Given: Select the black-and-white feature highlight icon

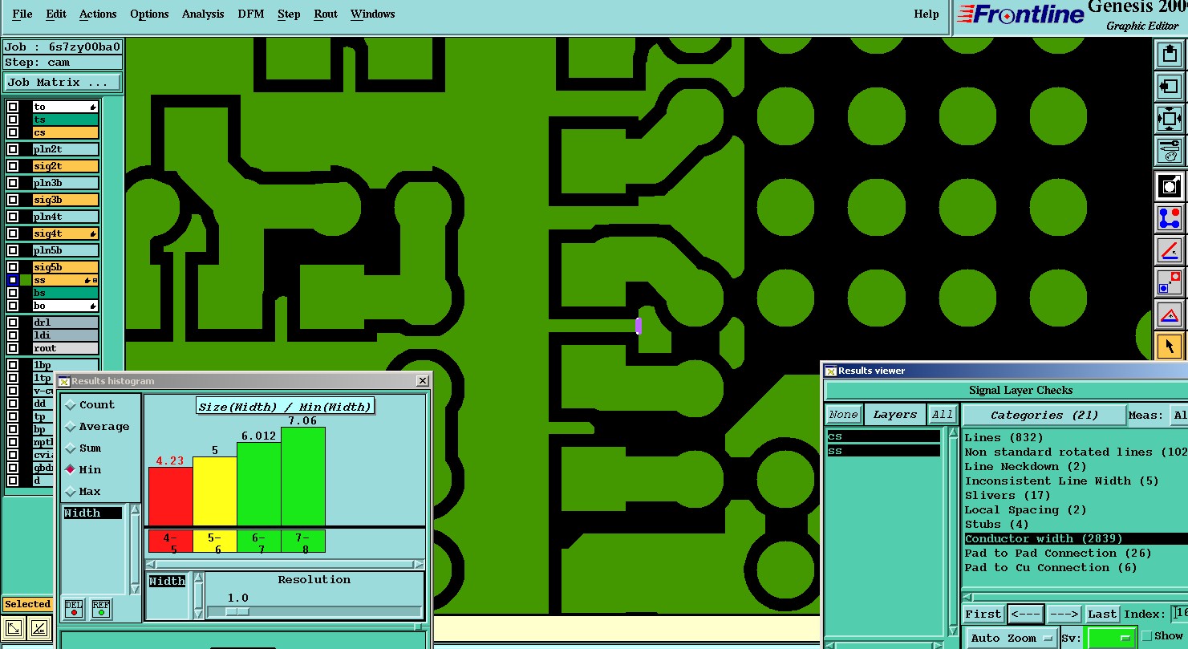Looking at the screenshot, I should [x=1170, y=186].
